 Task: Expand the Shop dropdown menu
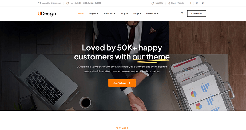137,13
